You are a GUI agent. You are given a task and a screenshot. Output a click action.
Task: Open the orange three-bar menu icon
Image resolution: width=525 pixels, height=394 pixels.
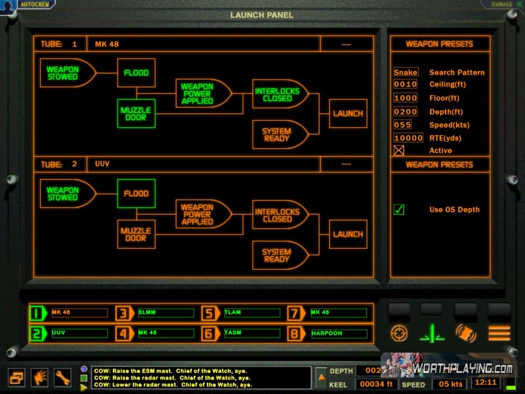click(499, 333)
